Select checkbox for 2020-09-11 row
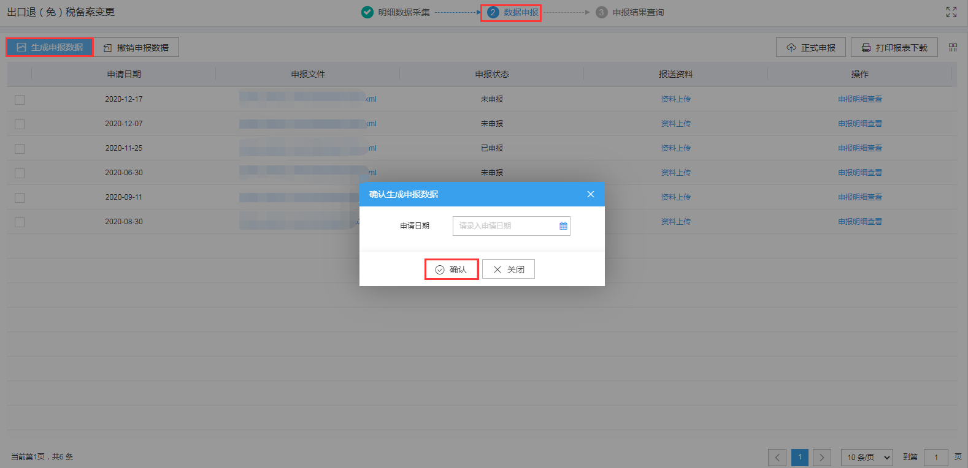The height and width of the screenshot is (468, 968). (20, 197)
